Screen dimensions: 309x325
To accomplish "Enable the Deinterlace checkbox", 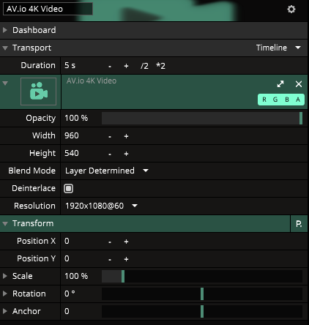I will pos(68,188).
